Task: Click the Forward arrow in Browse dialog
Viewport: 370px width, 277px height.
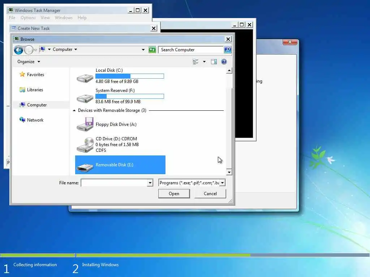Action: [29, 50]
